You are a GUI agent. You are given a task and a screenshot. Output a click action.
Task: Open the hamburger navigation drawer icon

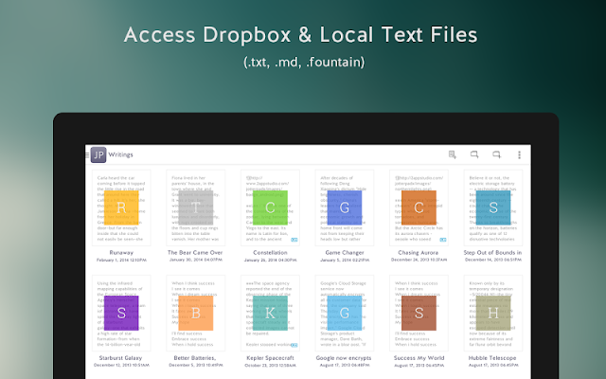click(87, 155)
